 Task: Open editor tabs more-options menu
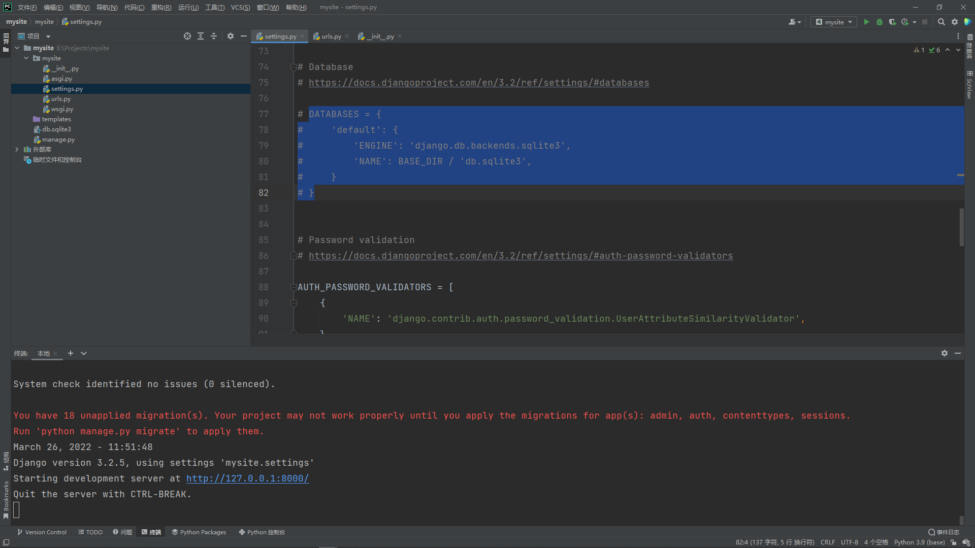(x=958, y=36)
